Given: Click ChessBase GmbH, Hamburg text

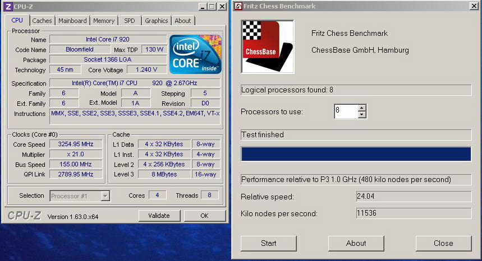Looking at the screenshot, I should point(360,50).
